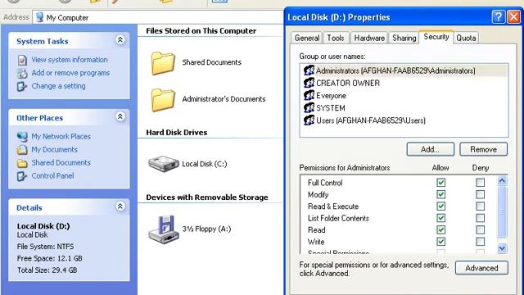Select CREATOR OWNER in user list
Screen dimensions: 524x295
pos(348,84)
